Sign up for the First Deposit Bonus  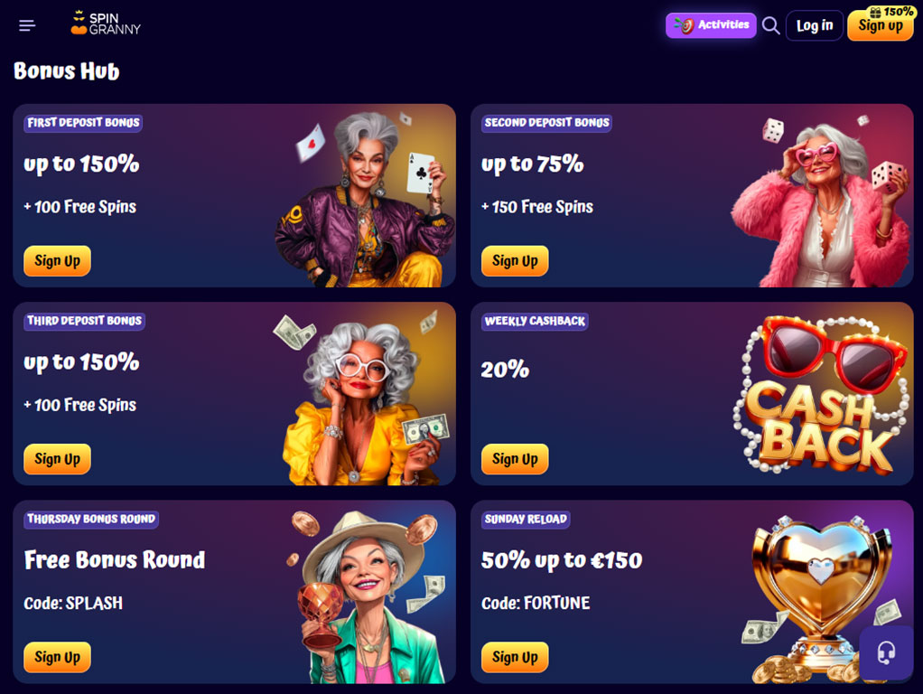[57, 261]
